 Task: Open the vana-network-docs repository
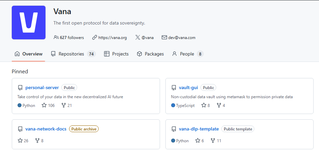pyautogui.click(x=46, y=129)
